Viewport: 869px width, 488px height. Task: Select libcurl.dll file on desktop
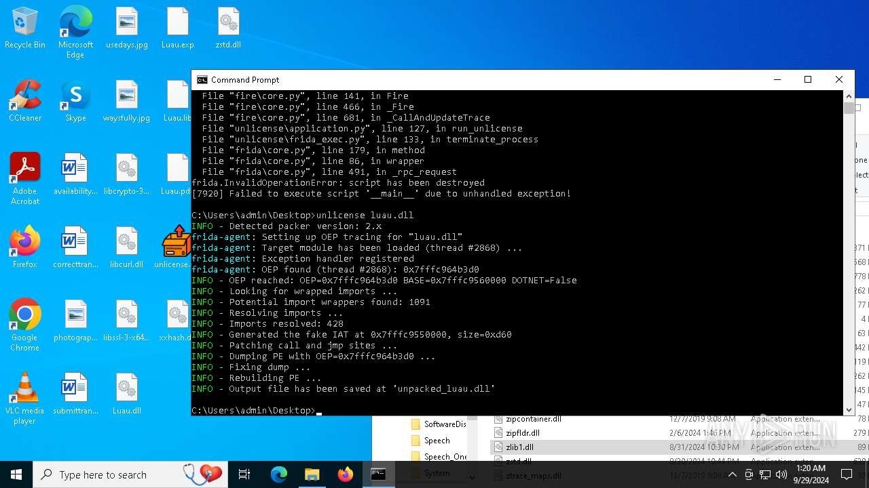click(127, 248)
